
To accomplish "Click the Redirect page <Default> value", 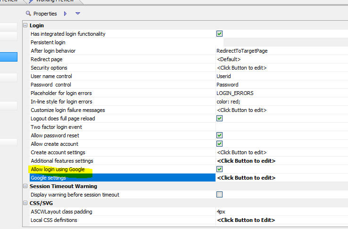I will click(x=229, y=59).
